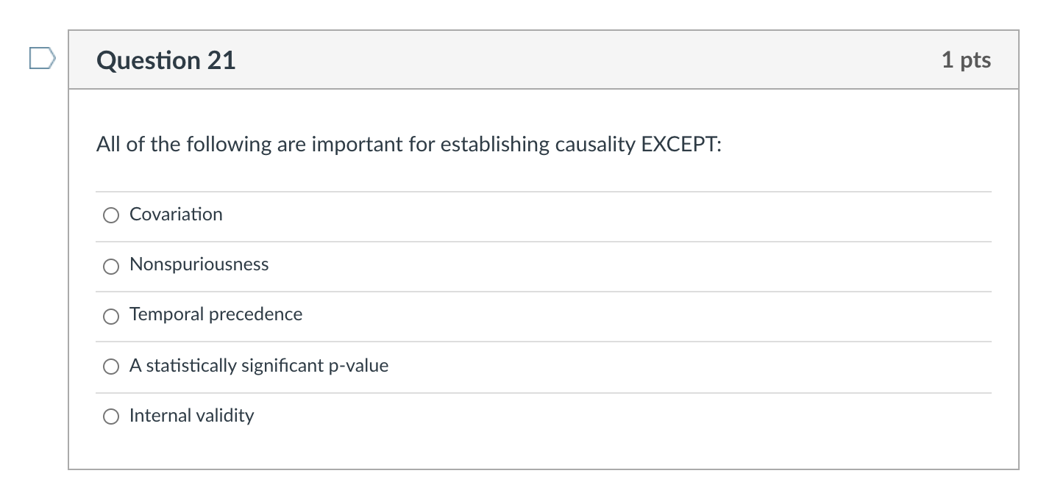
Task: Select the Covariation radio button
Action: [x=111, y=215]
